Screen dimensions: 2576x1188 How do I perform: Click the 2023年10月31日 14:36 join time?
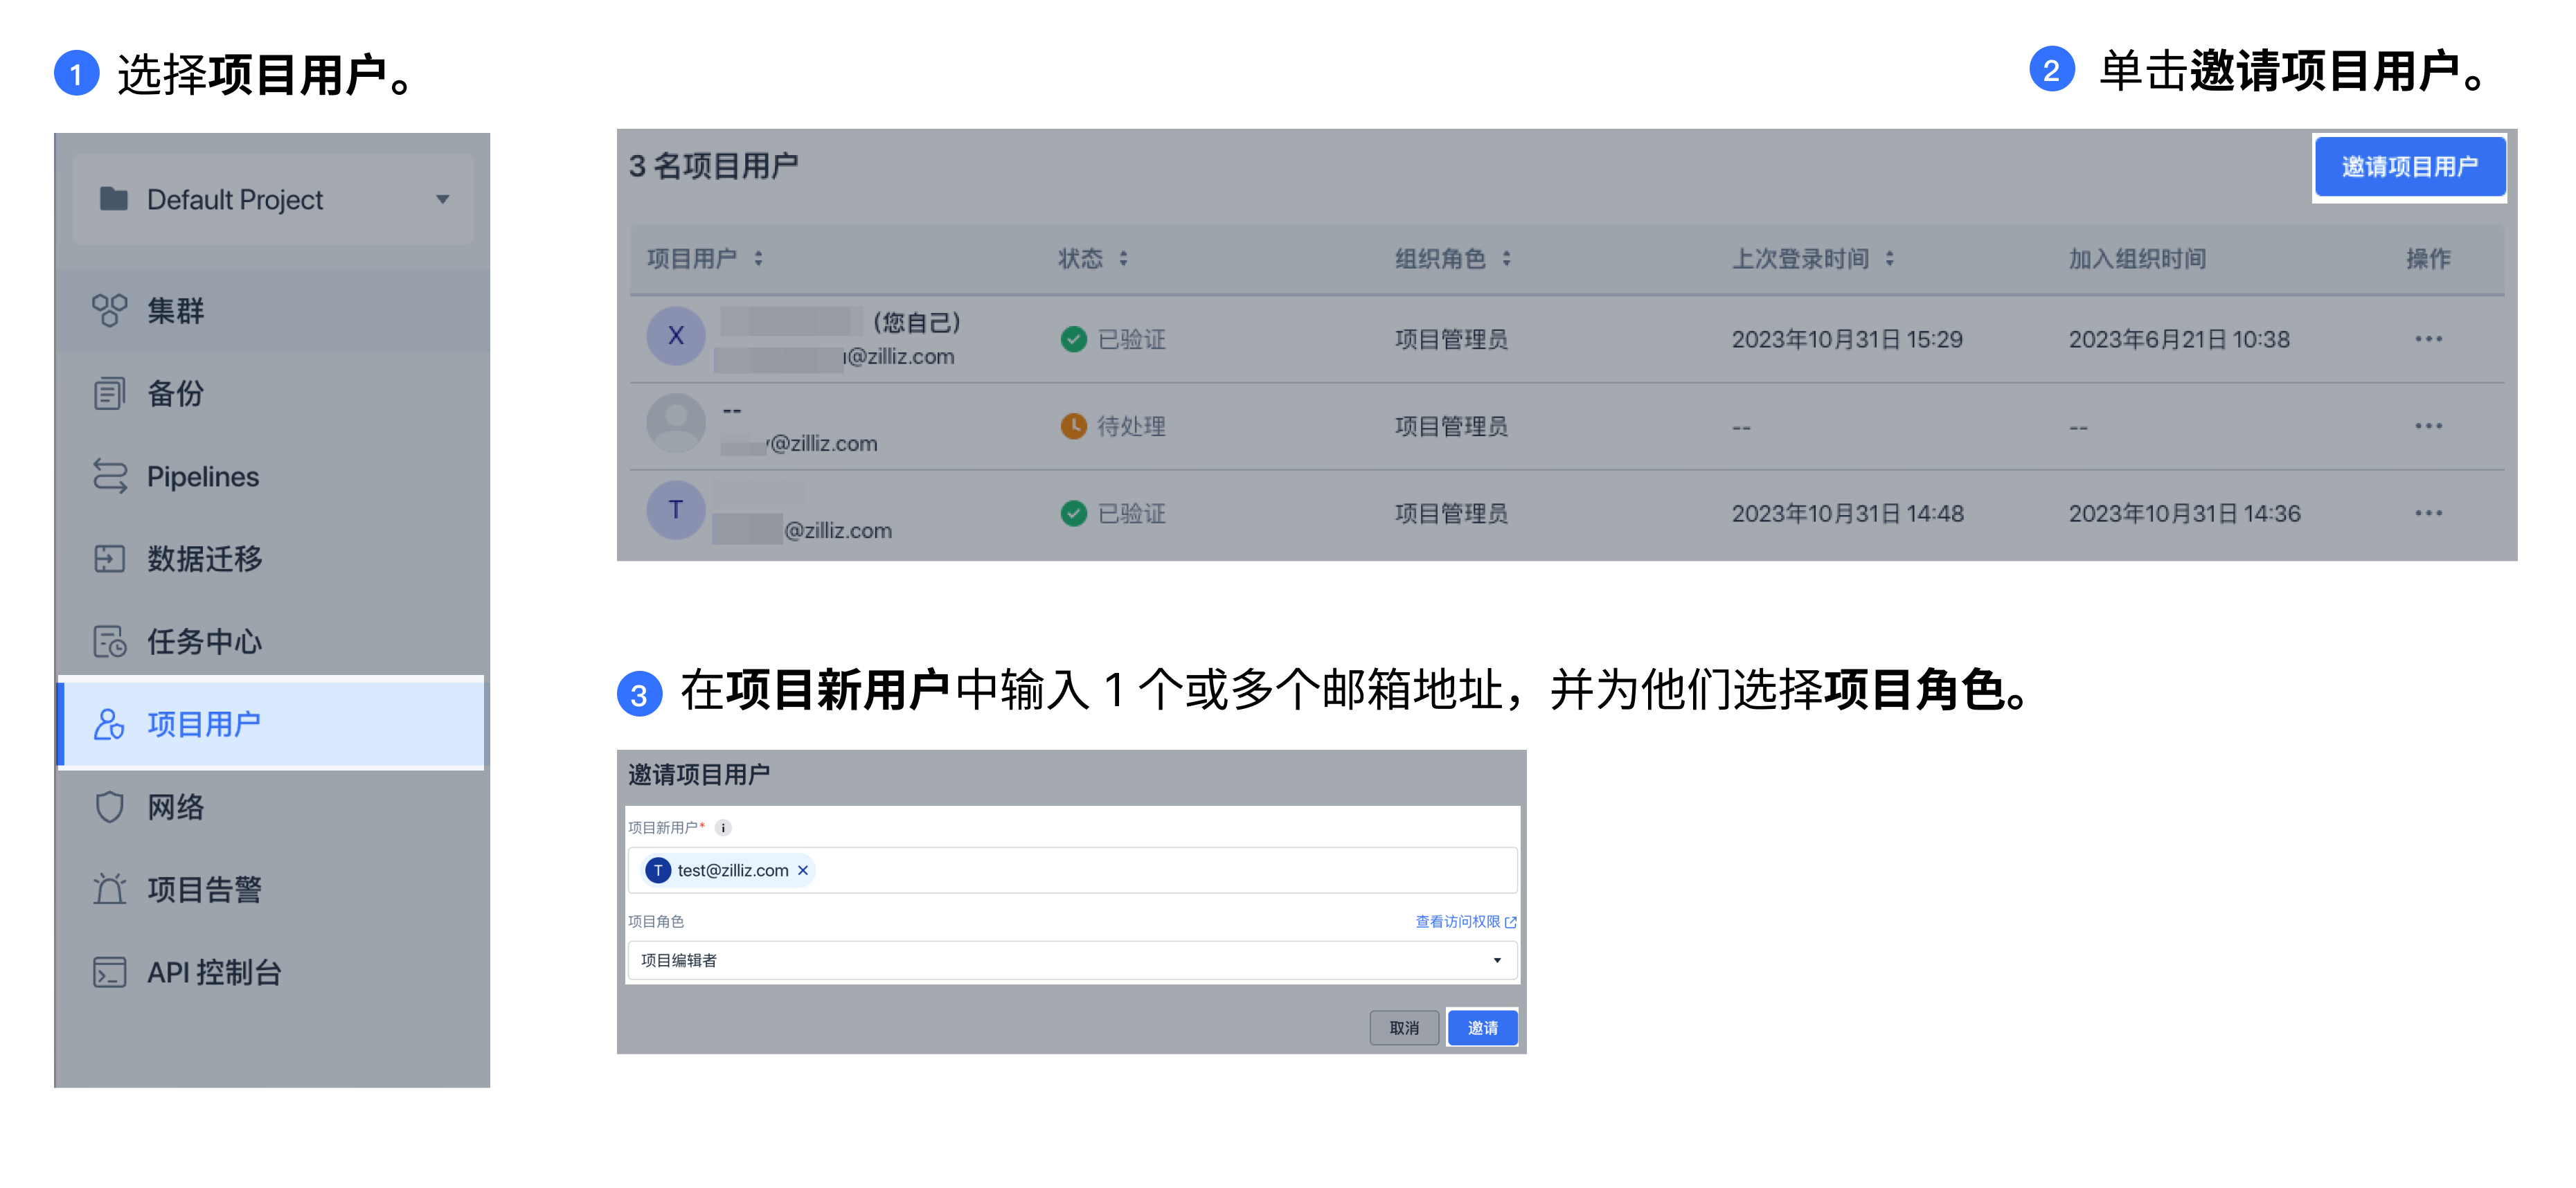pos(2184,514)
